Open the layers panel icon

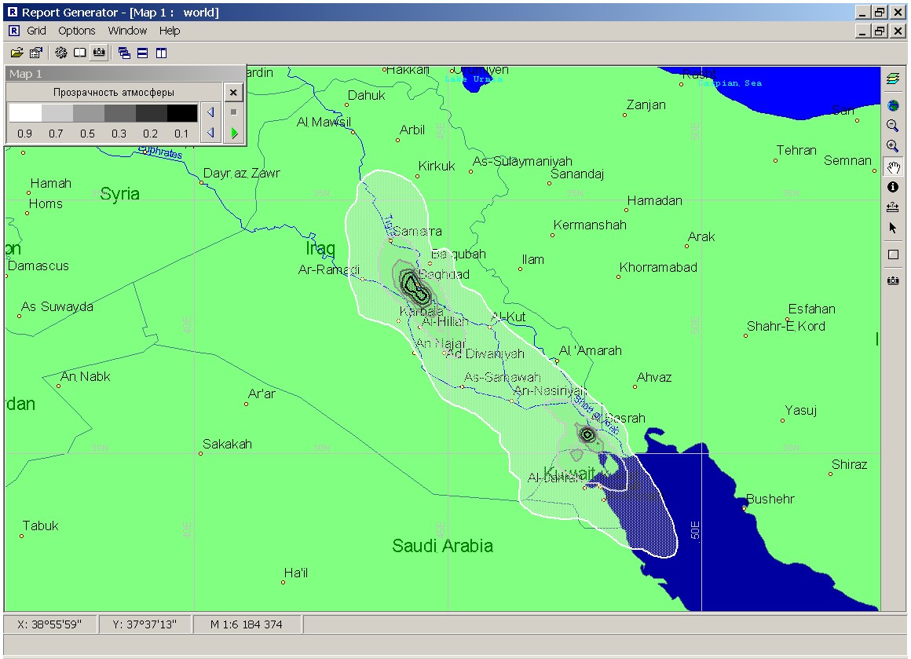pos(893,79)
